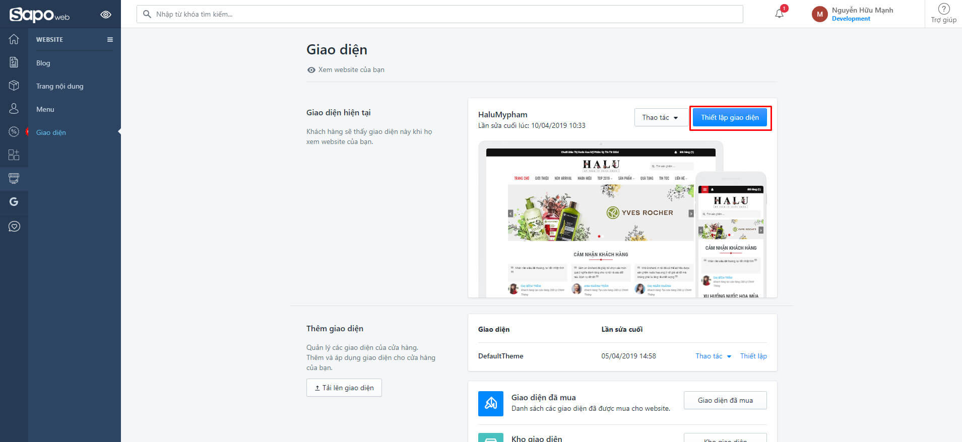
Task: Expand the Thao tác dropdown for HaluMypham
Action: (661, 117)
